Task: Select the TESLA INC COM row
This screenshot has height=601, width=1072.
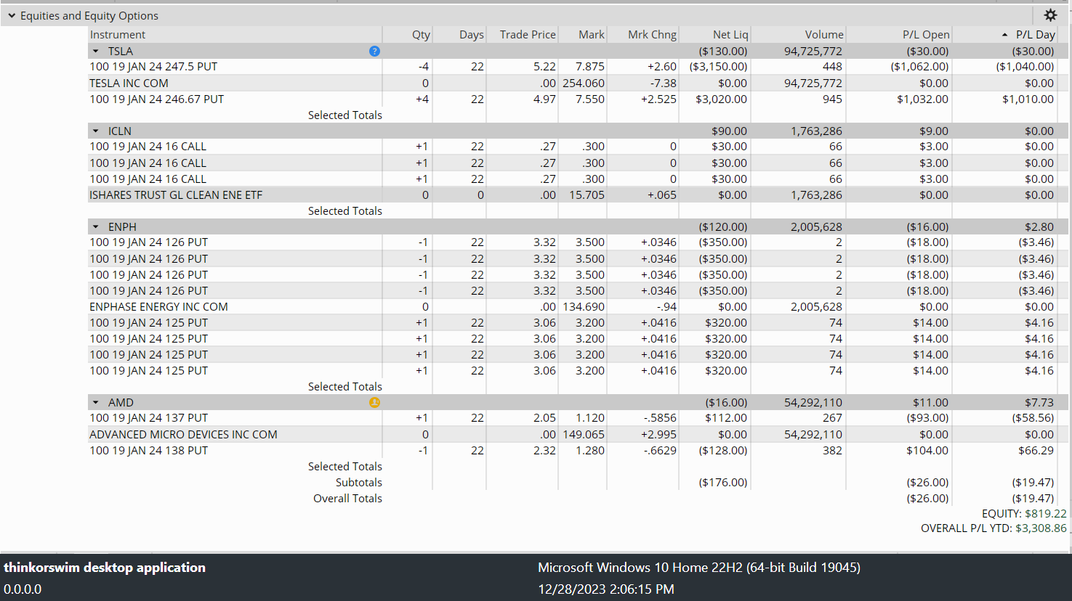Action: [579, 83]
